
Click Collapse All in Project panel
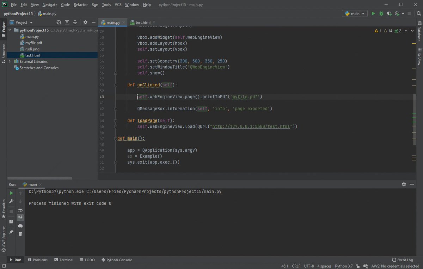click(x=75, y=22)
